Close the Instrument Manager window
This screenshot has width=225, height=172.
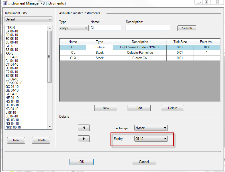click(x=217, y=2)
